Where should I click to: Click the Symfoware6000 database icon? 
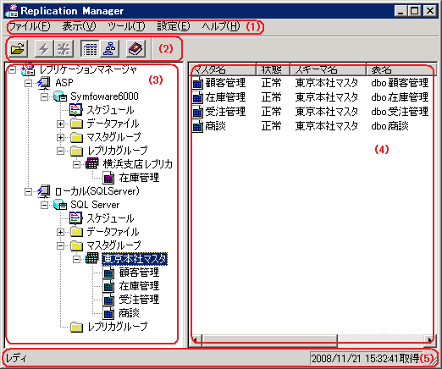pos(60,96)
